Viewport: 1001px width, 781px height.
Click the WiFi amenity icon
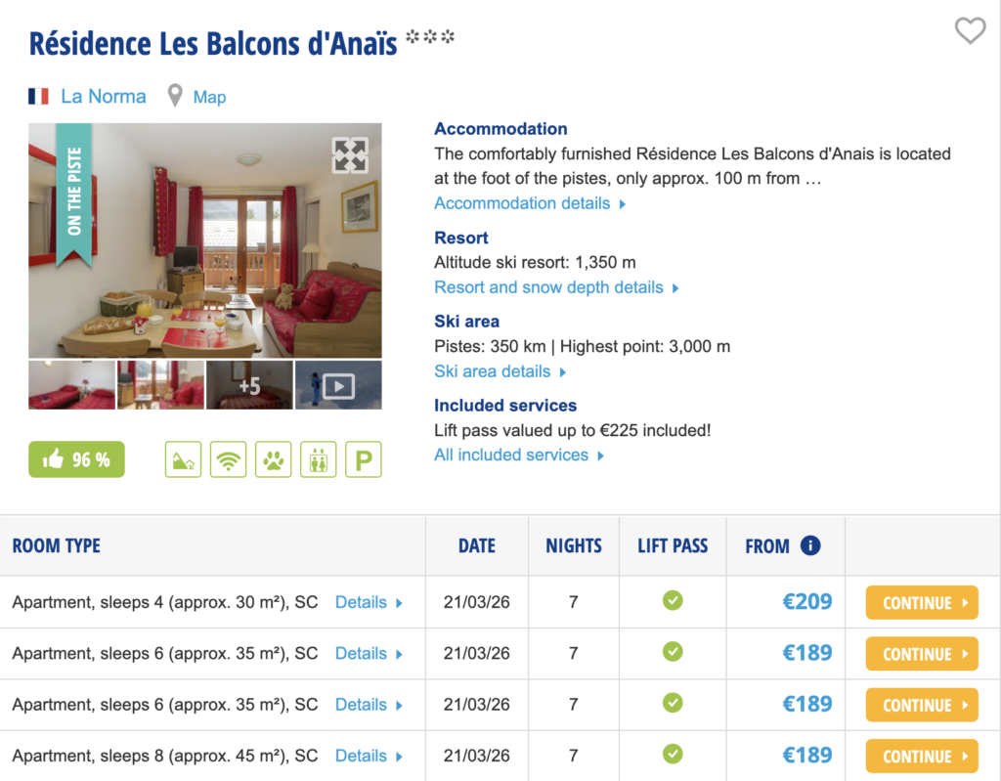coord(229,459)
